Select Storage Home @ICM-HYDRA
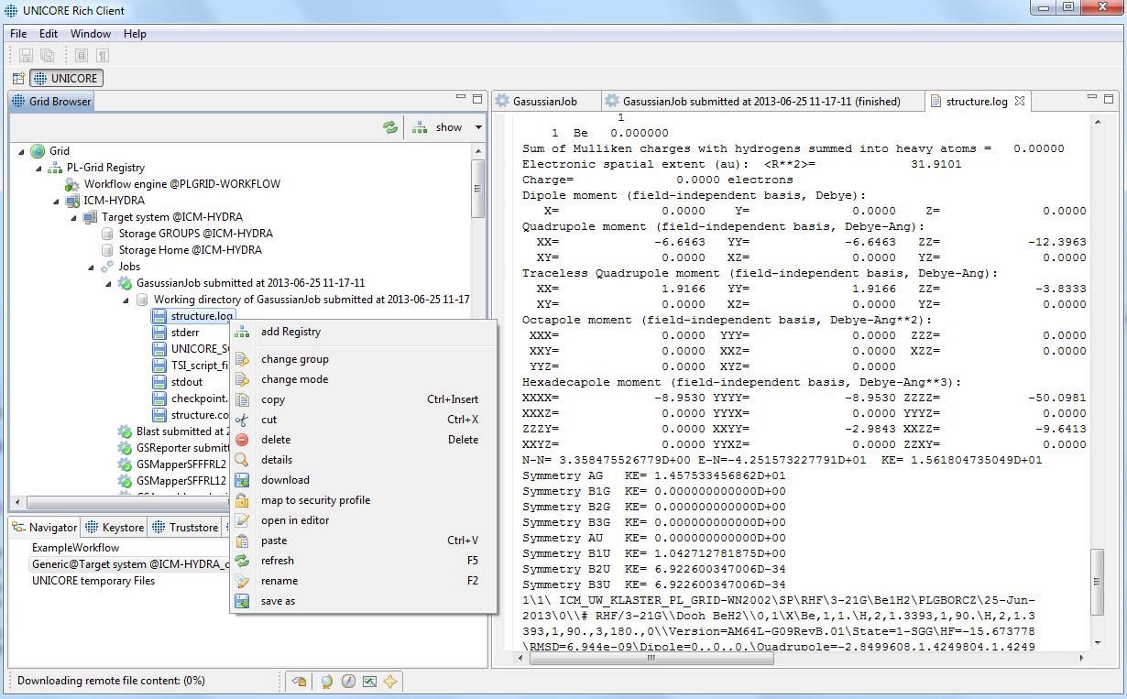 pos(190,250)
